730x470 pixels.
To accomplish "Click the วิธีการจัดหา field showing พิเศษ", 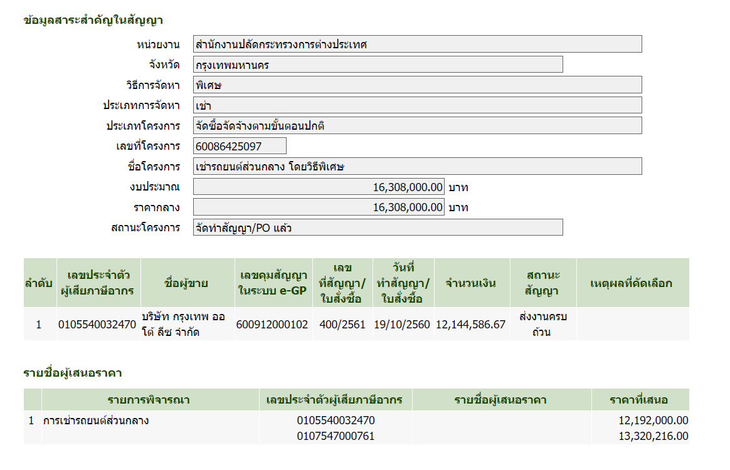I will pos(417,85).
